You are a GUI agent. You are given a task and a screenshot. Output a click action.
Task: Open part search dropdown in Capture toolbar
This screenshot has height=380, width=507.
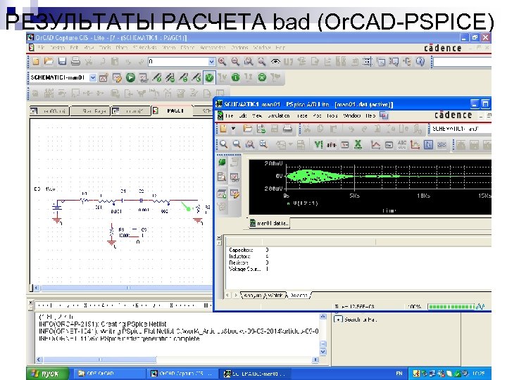click(211, 61)
